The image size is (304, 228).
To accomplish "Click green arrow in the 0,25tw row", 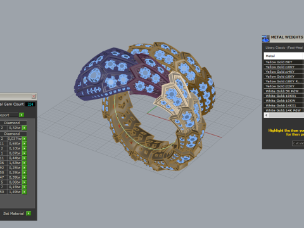I will pos(25,168).
